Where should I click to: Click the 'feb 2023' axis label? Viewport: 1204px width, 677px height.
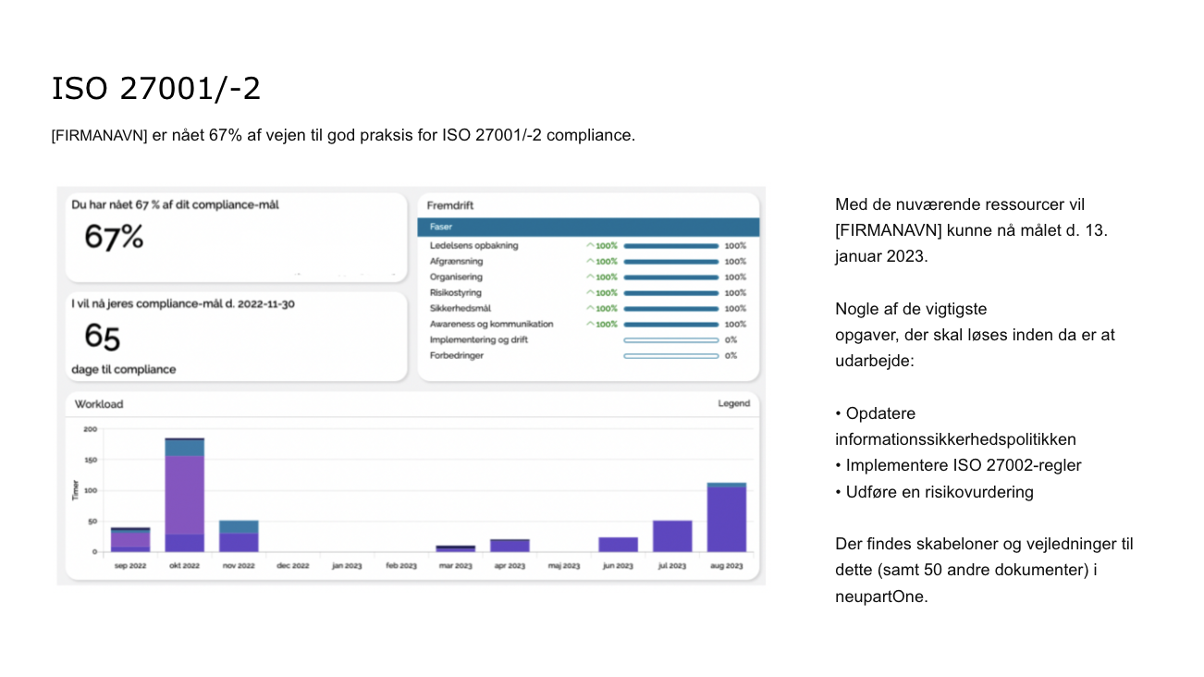click(401, 566)
